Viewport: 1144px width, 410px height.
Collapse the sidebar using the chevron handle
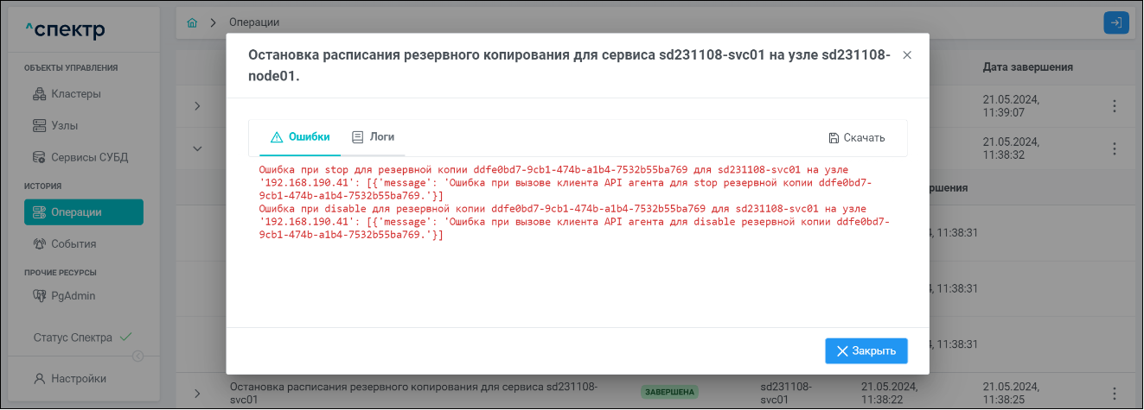(137, 356)
